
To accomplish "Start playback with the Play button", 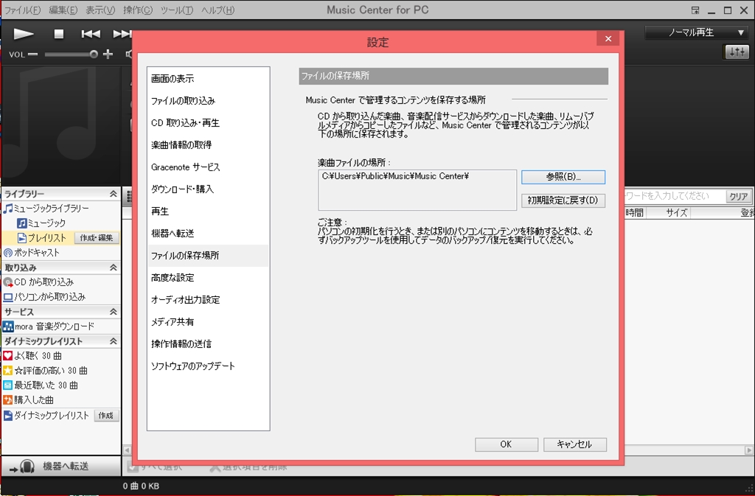I will tap(23, 34).
